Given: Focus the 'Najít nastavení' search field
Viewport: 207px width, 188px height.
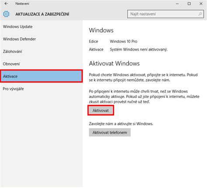Looking at the screenshot, I should pyautogui.click(x=166, y=14).
